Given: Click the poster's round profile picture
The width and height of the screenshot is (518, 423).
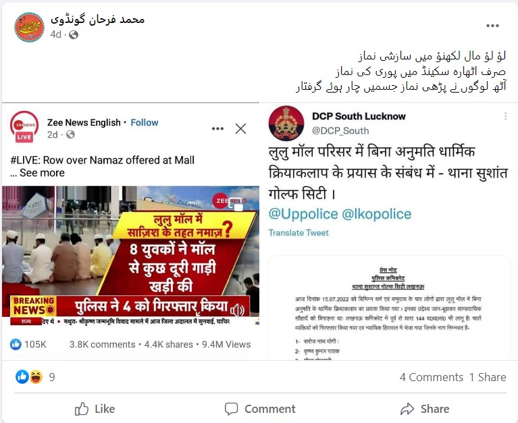Looking at the screenshot, I should point(29,27).
